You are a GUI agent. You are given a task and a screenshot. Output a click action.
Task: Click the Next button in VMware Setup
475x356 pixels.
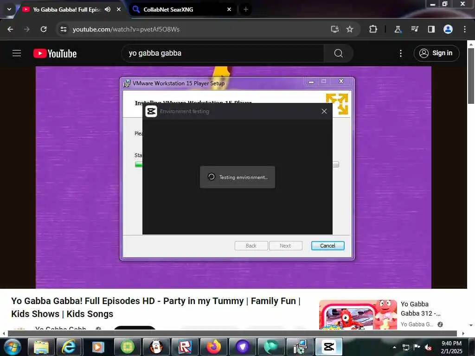[286, 246]
